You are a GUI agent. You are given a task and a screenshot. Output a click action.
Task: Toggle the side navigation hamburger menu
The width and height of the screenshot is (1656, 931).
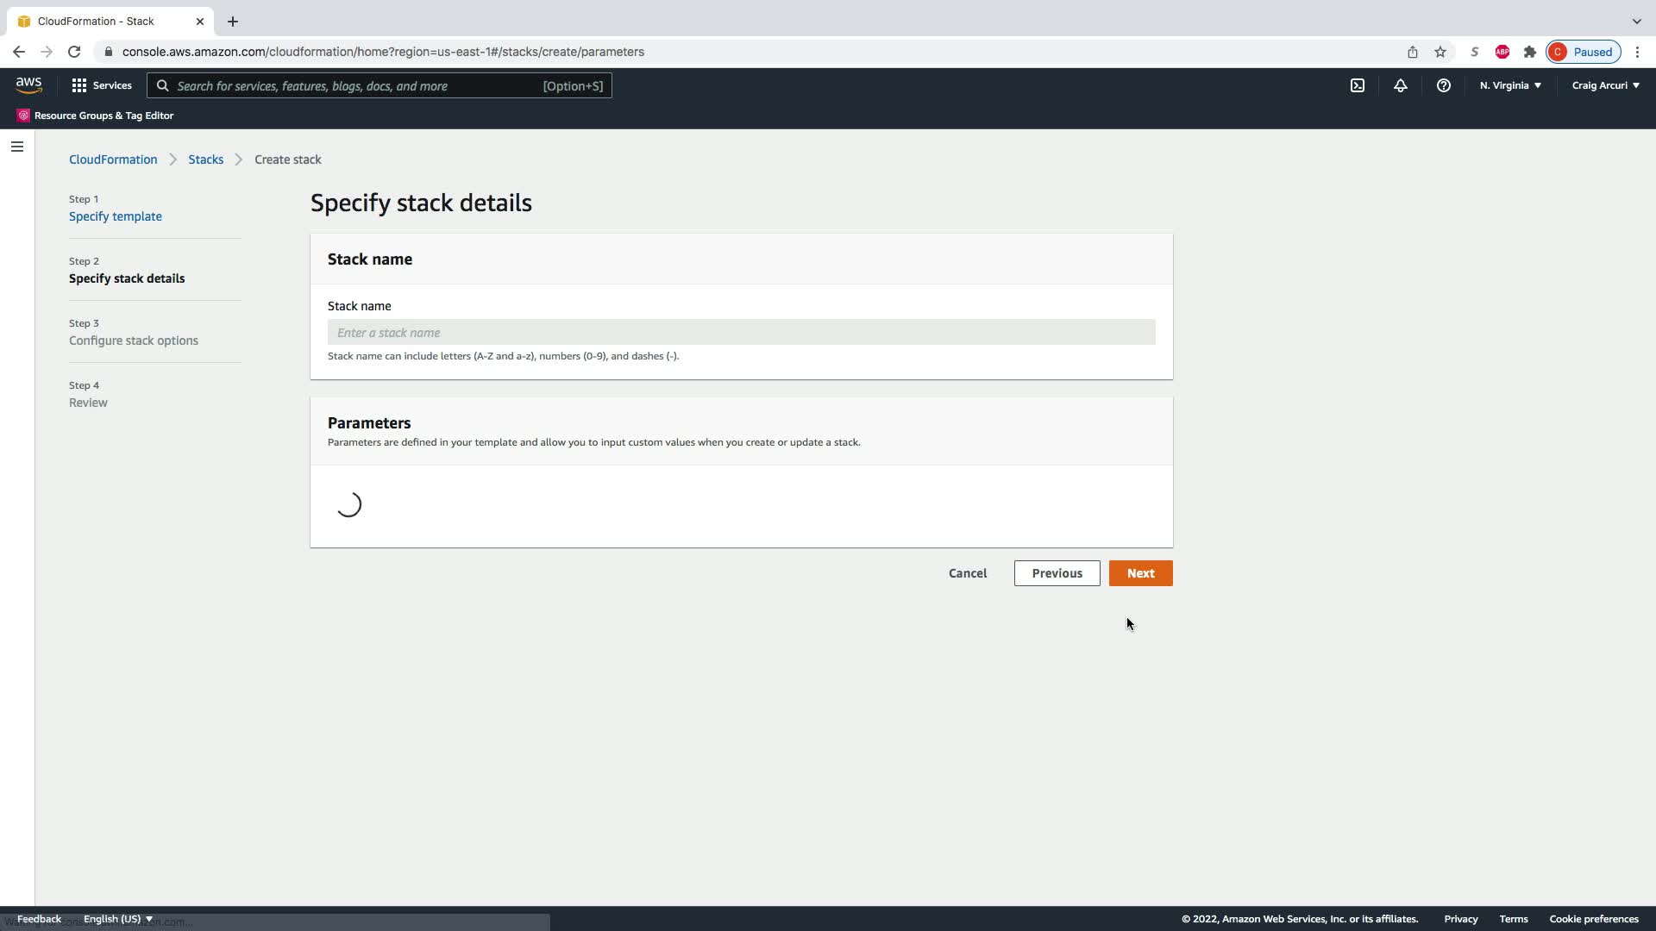pos(17,147)
